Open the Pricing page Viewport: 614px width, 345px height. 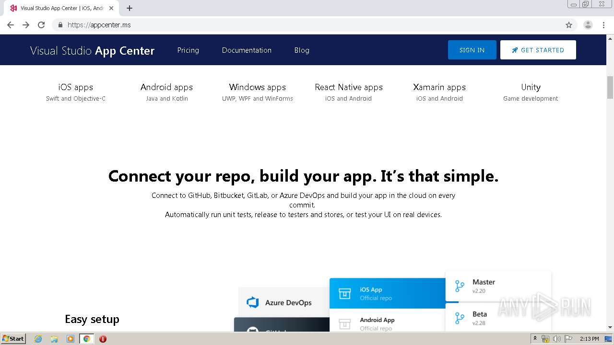[188, 50]
